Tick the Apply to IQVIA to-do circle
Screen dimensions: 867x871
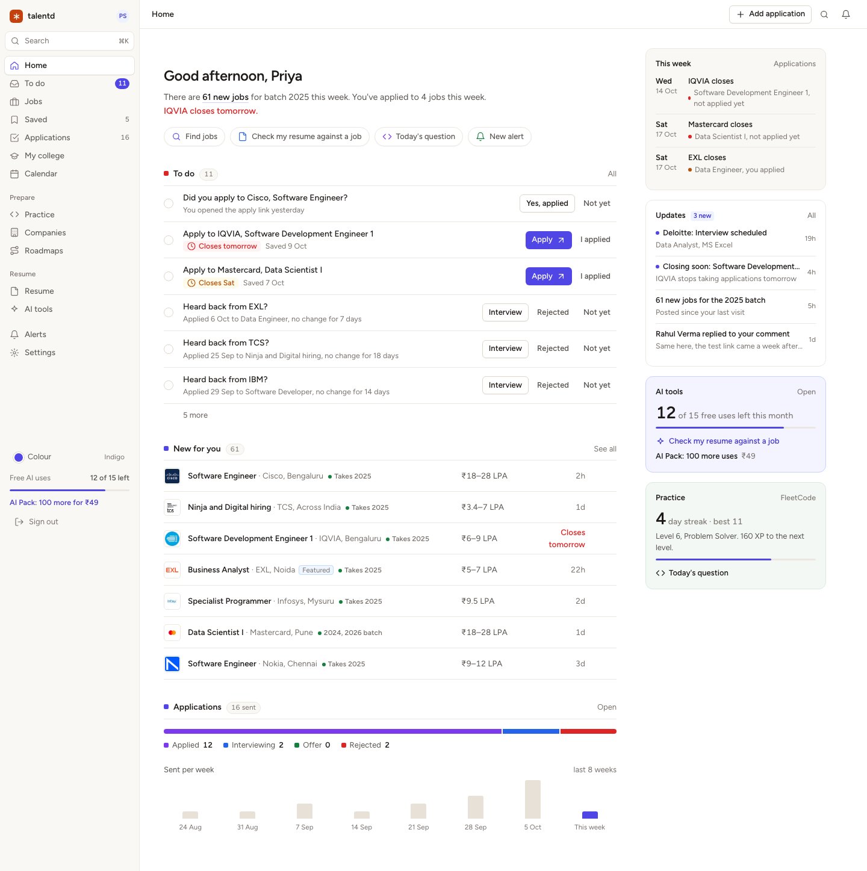click(169, 240)
